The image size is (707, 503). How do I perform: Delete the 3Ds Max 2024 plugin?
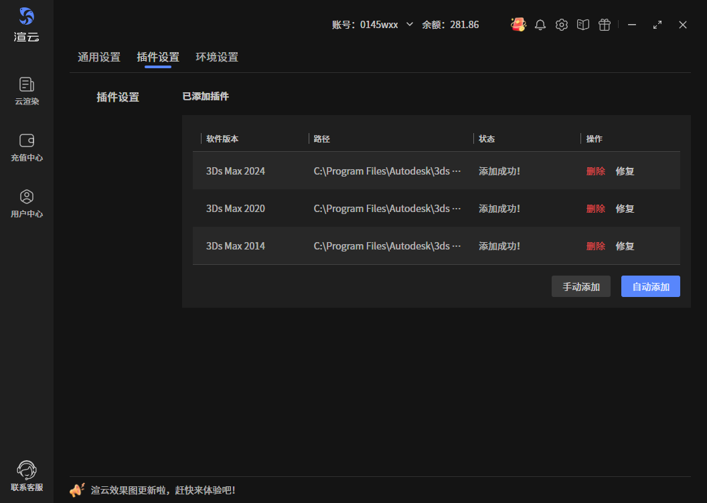[x=596, y=171]
